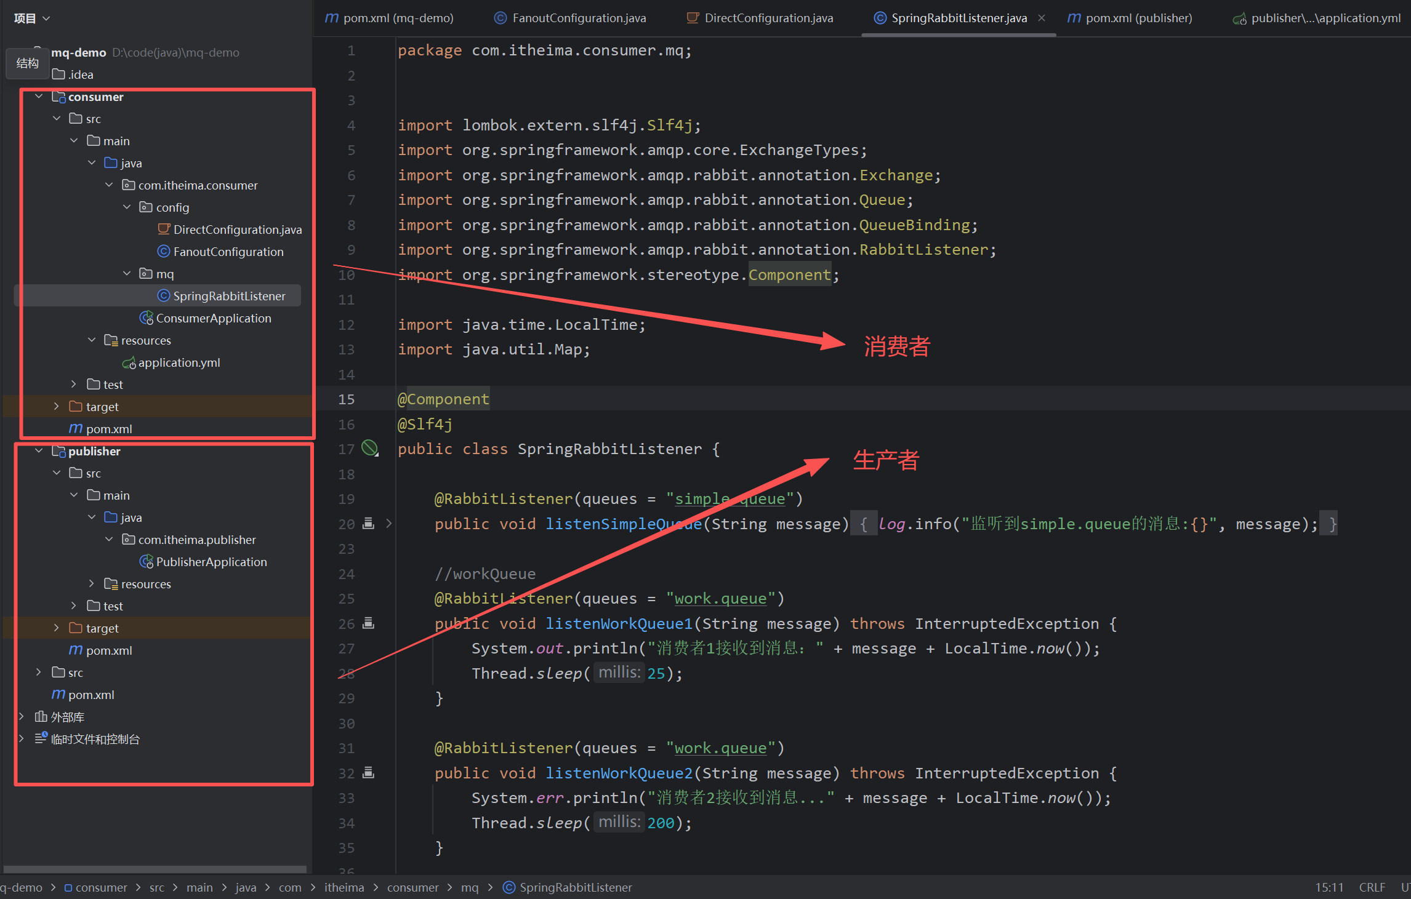Click the mq breadcrumb in navigation bar
Viewport: 1411px width, 899px height.
point(469,887)
